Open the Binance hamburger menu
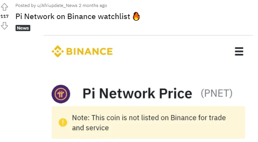The width and height of the screenshot is (258, 142). [239, 52]
